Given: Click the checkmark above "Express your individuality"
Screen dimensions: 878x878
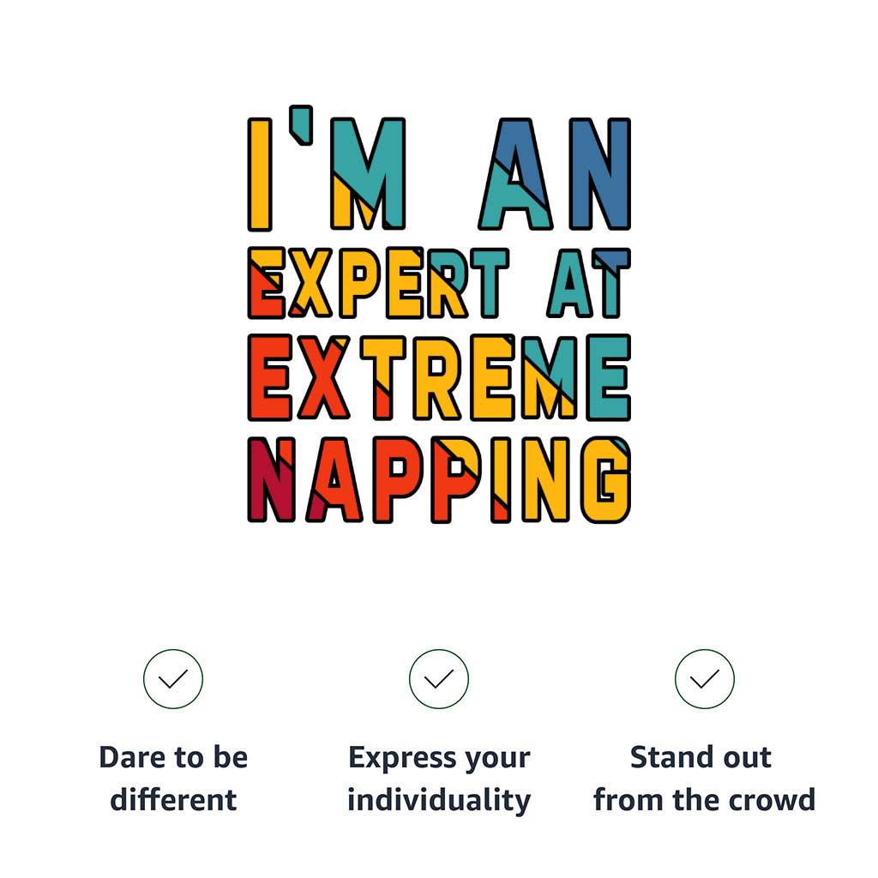Looking at the screenshot, I should pos(439,679).
